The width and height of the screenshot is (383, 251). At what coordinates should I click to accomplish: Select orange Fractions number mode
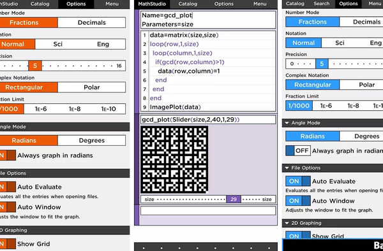(29, 23)
